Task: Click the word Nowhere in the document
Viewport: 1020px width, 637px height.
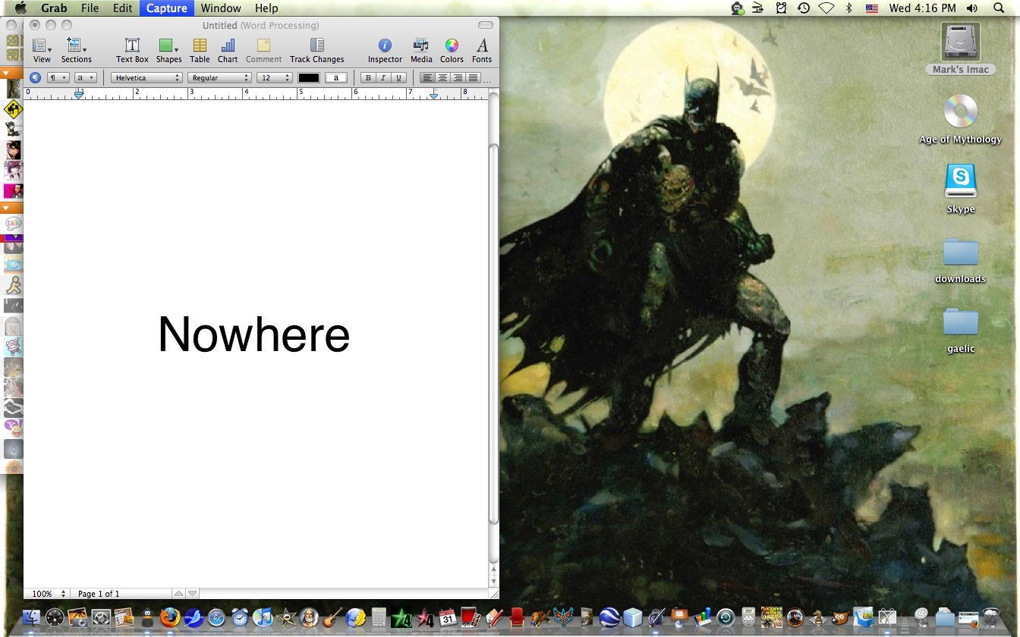Action: [253, 334]
